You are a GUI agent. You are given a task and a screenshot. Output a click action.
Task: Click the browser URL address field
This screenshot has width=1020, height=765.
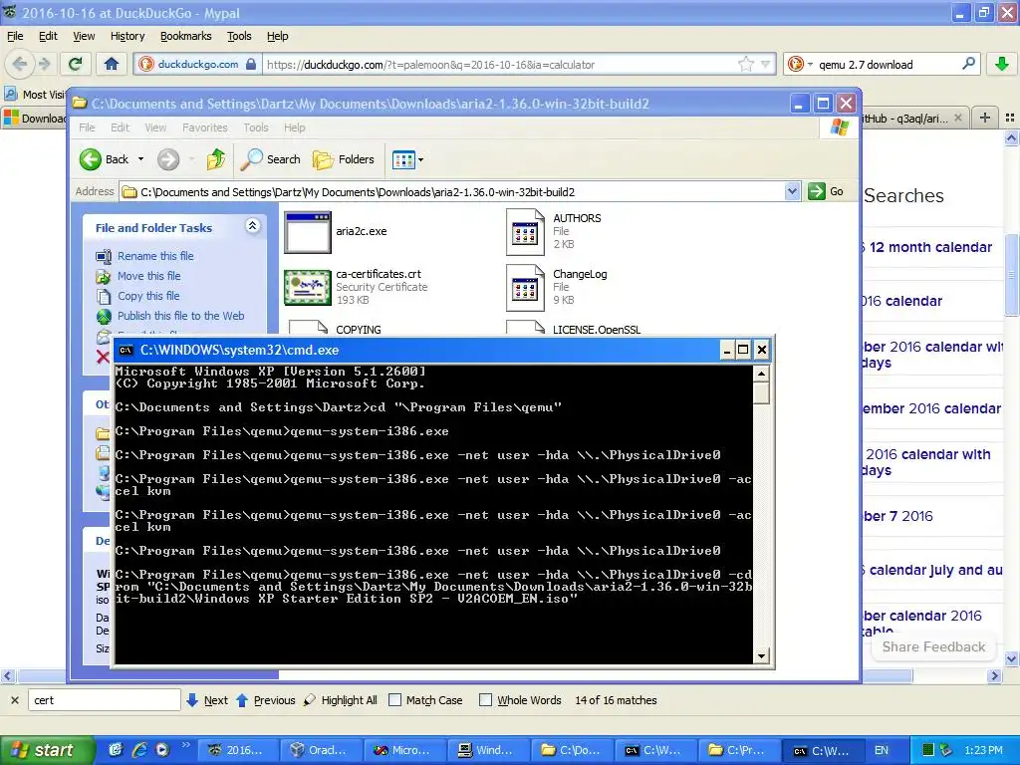click(501, 64)
